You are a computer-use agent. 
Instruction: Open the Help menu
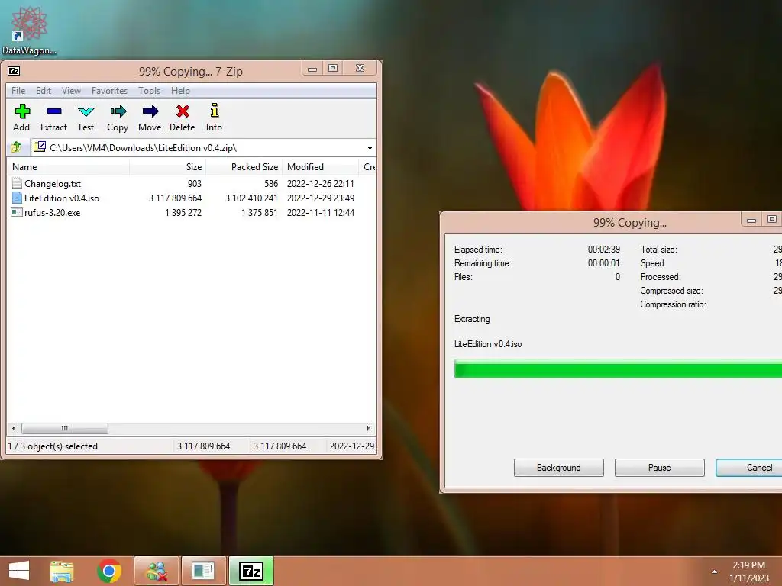tap(180, 91)
